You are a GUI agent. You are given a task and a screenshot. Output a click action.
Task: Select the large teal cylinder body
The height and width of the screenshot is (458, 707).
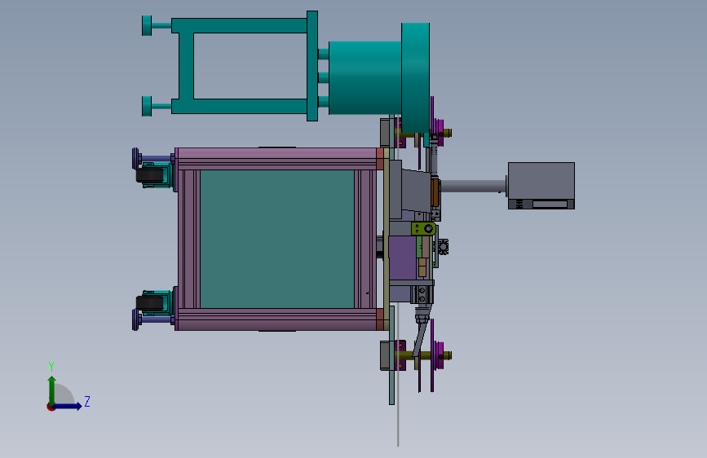(x=365, y=78)
